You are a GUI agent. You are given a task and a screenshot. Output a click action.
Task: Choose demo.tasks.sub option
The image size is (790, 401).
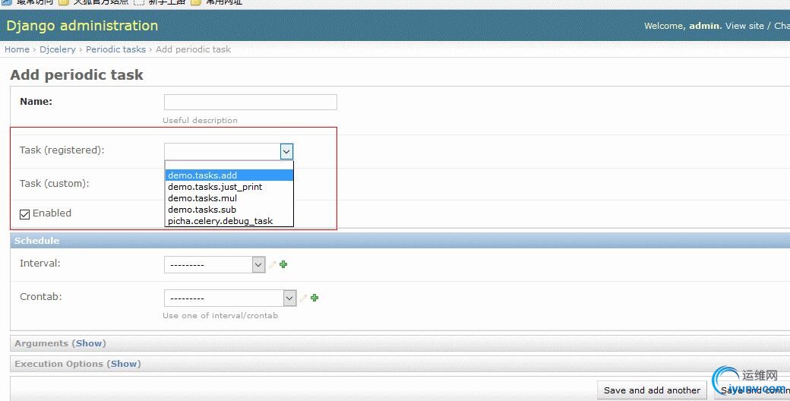[229, 210]
